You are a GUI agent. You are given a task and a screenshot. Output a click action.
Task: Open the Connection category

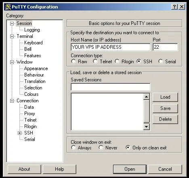coord(27,101)
